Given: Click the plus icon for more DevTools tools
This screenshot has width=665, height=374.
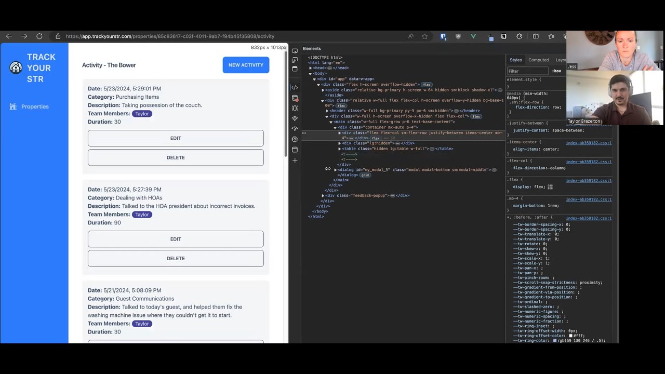Looking at the screenshot, I should (x=295, y=161).
